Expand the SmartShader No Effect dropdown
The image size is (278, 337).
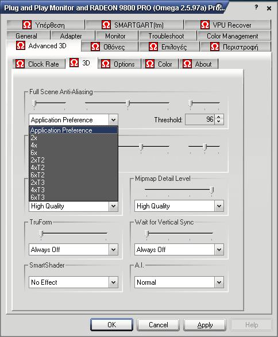coord(113,282)
